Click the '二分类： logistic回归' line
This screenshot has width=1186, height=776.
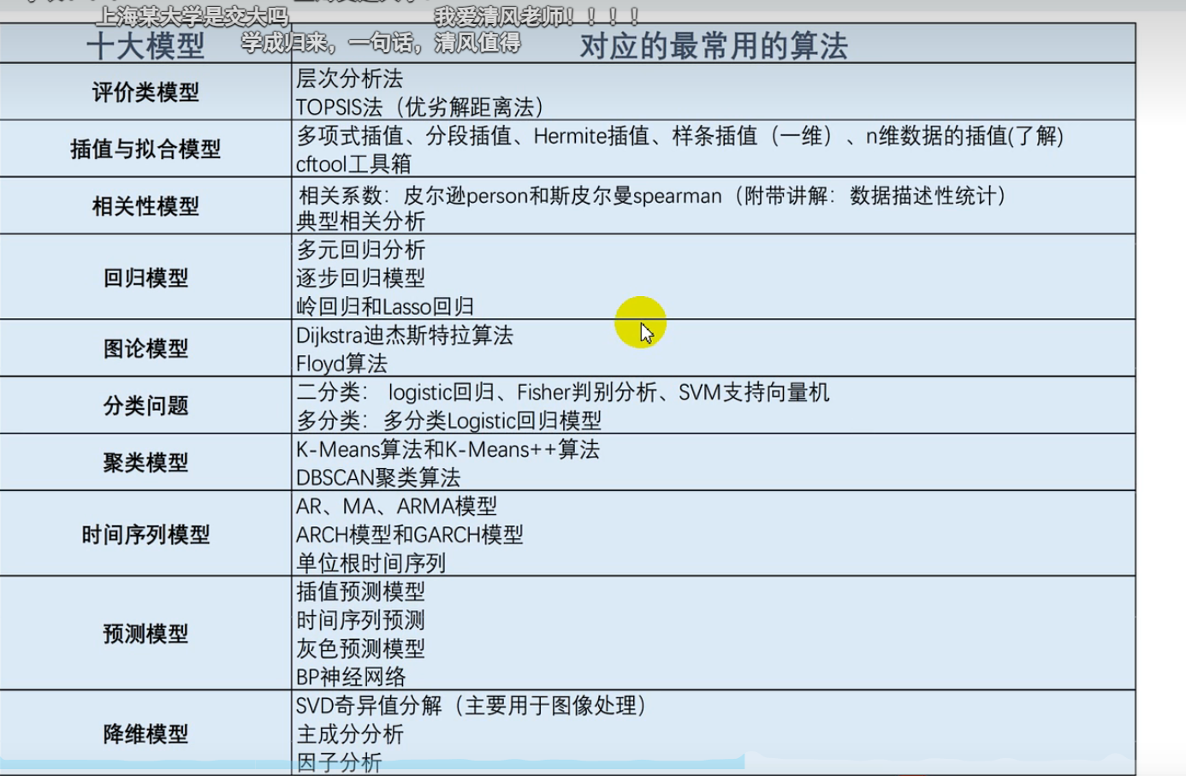[563, 393]
